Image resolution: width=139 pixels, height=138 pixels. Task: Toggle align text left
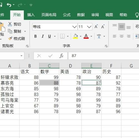115,36
